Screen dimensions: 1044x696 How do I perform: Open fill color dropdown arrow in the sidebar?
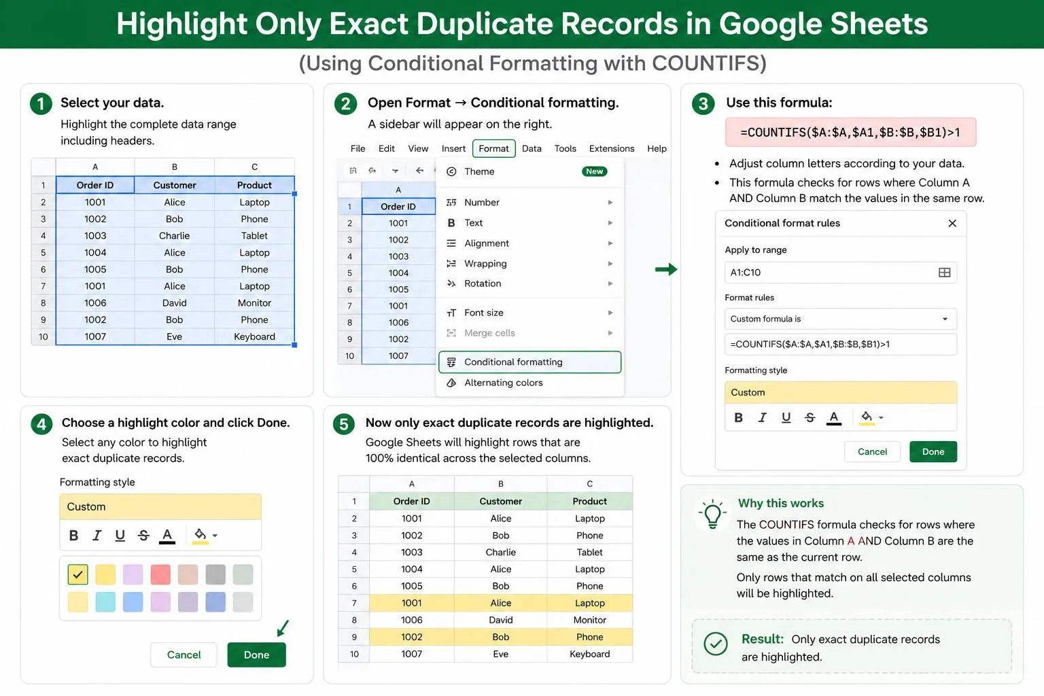pyautogui.click(x=882, y=418)
